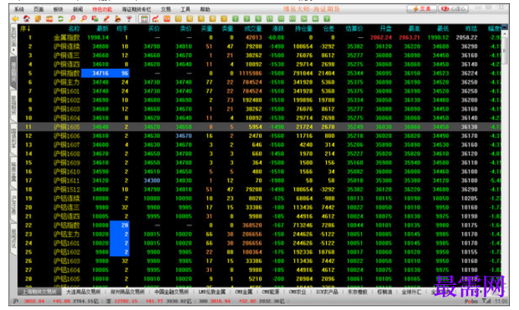Image resolution: width=519 pixels, height=310 pixels.
Task: Click the funnel filter icon
Action: tap(128, 19)
